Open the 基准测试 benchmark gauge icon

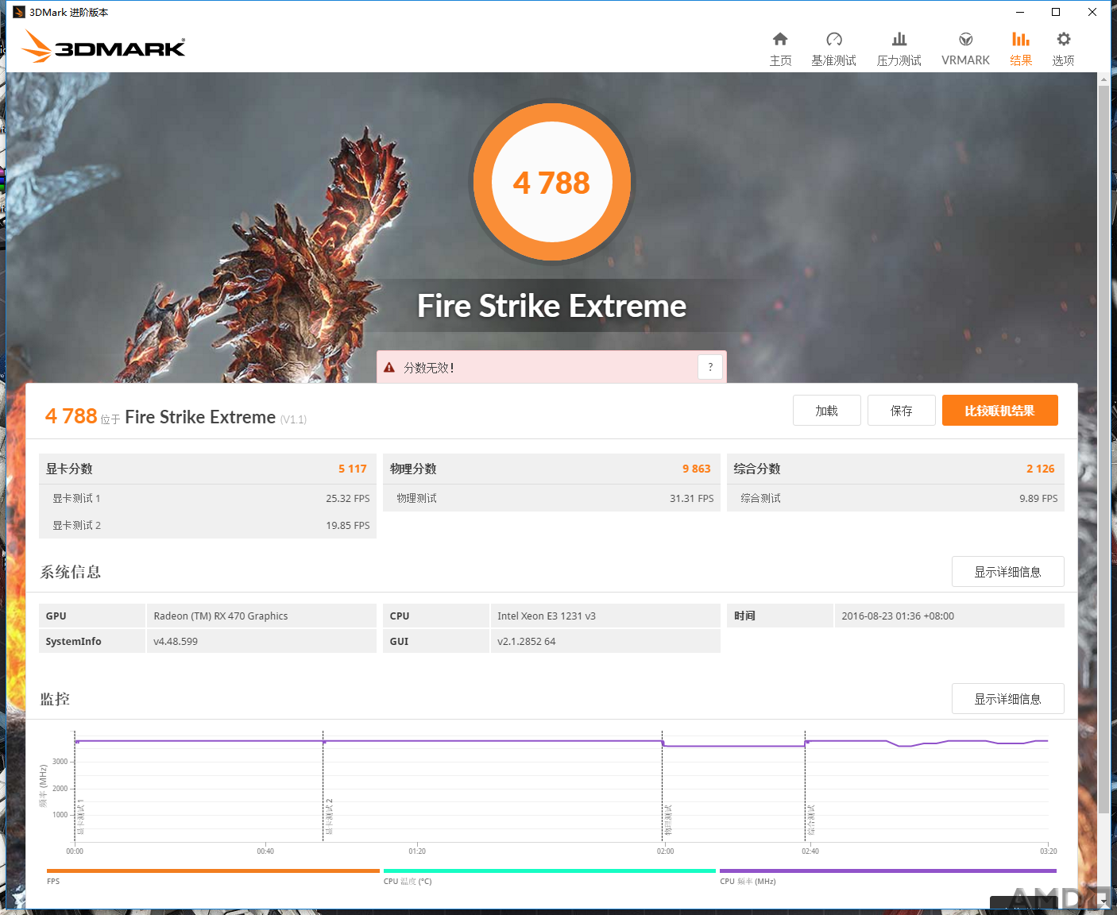tap(833, 39)
